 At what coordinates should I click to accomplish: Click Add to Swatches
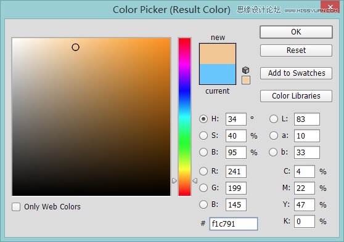[x=296, y=73]
